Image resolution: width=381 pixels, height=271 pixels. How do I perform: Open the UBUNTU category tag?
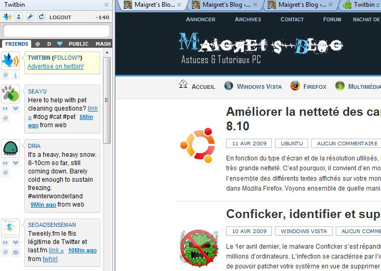pos(292,143)
